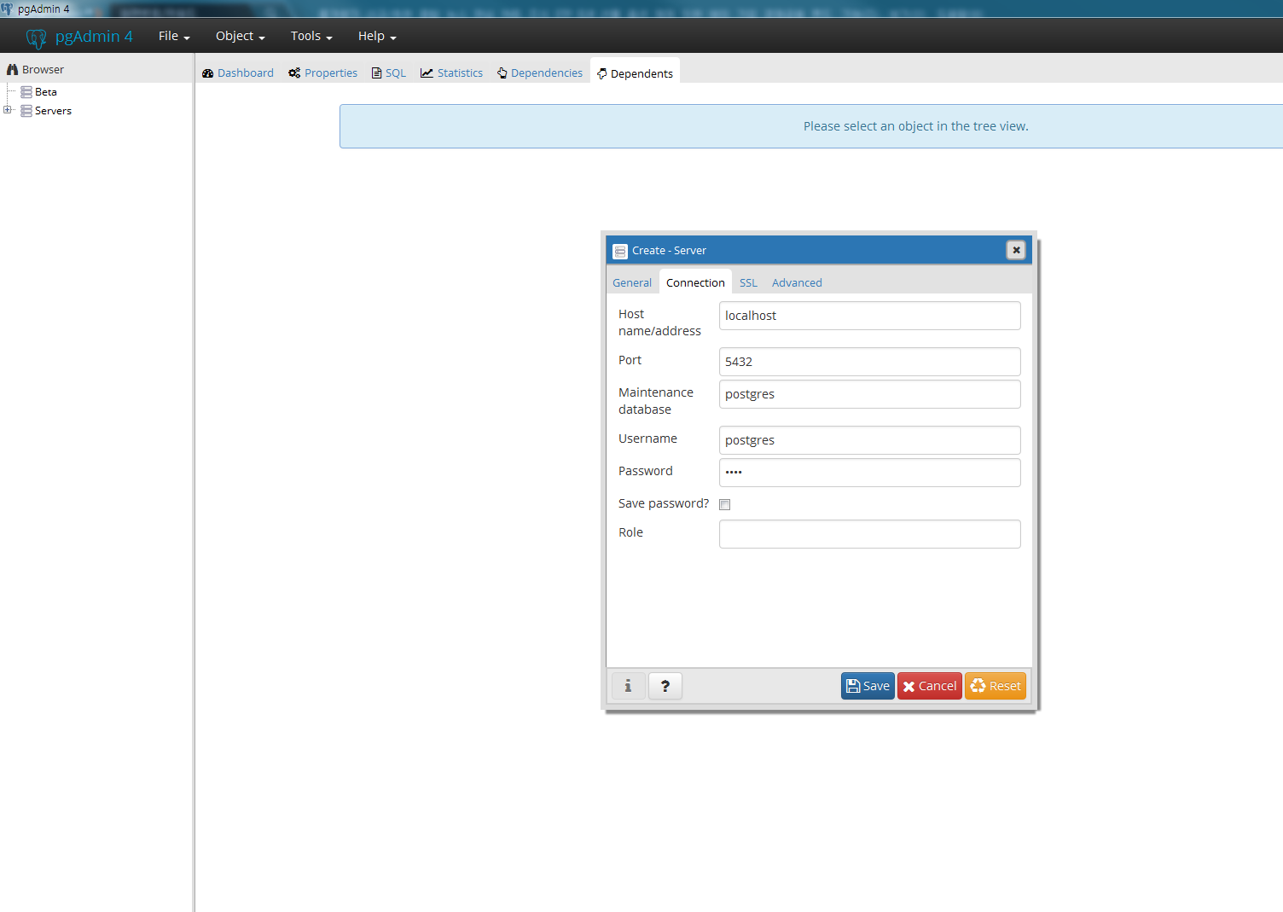
Task: Click the Beta server group icon
Action: pyautogui.click(x=26, y=92)
